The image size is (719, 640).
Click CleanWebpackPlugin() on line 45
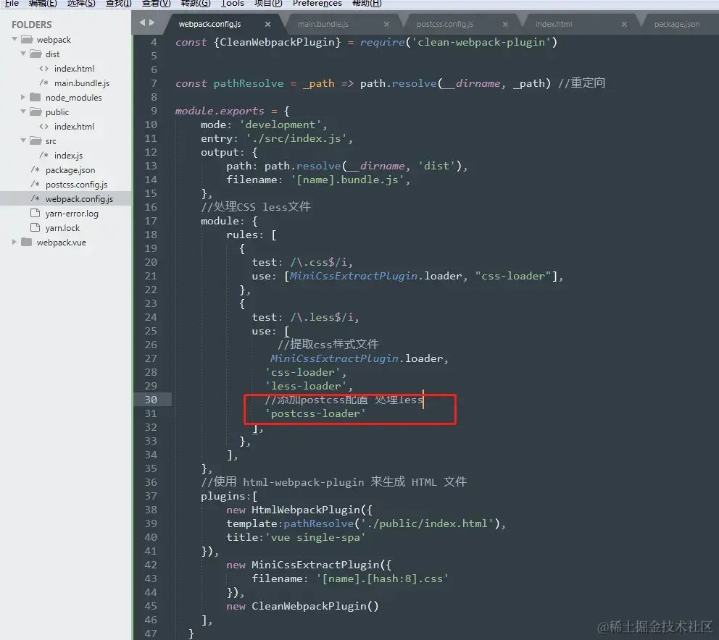click(315, 606)
